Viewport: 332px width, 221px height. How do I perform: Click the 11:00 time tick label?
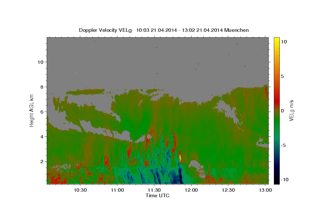pos(117,190)
